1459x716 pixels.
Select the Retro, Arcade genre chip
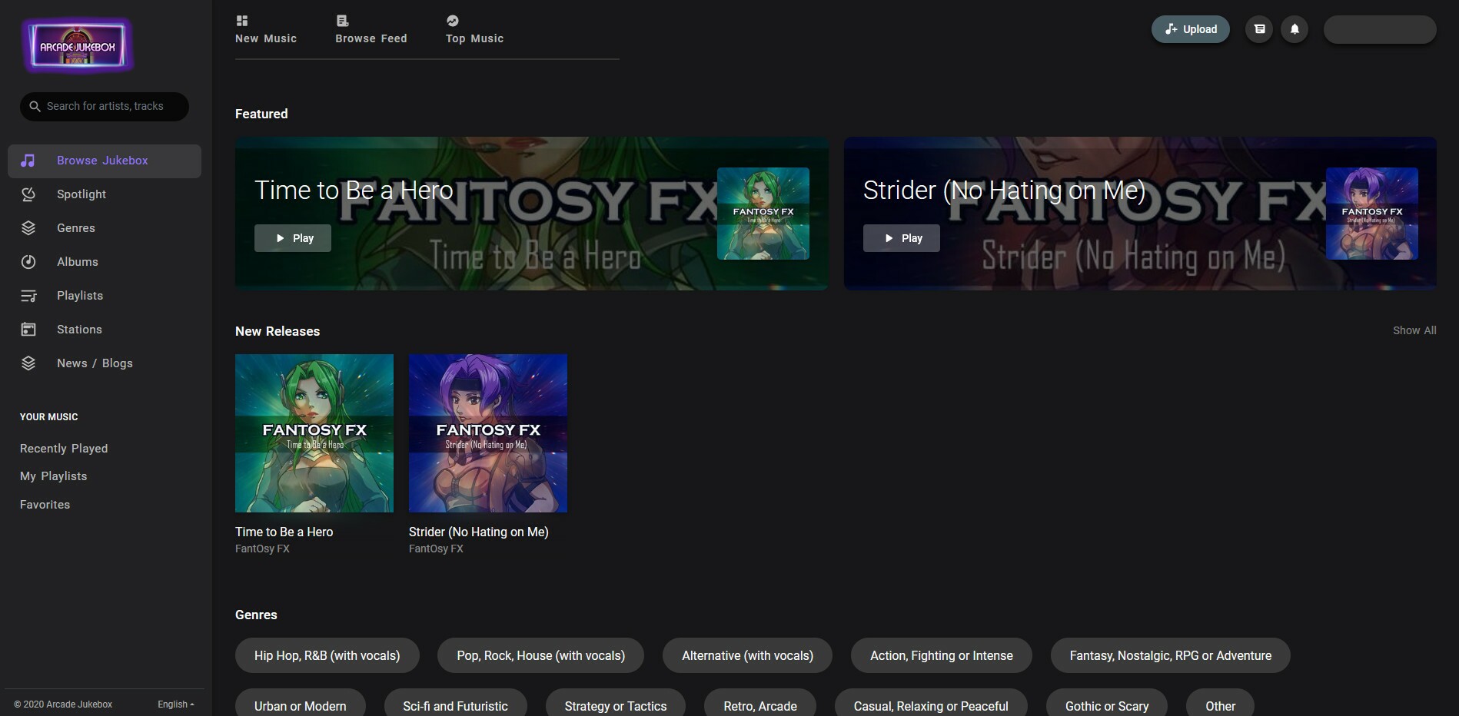click(x=759, y=705)
